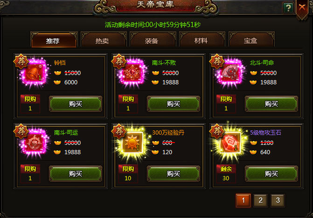
Task: Switch to the 材料 tab
Action: 201,41
